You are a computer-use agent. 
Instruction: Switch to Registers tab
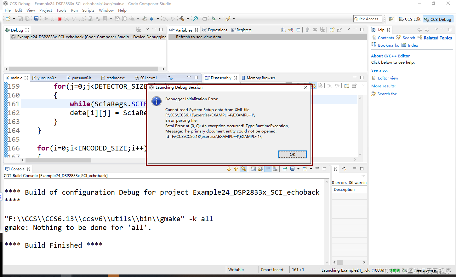click(x=241, y=30)
